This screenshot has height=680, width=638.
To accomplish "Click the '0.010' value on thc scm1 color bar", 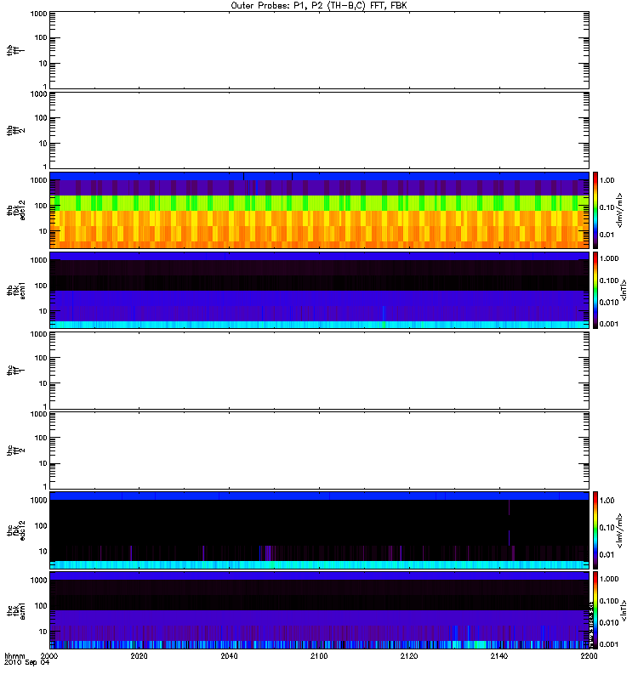I will click(x=609, y=623).
